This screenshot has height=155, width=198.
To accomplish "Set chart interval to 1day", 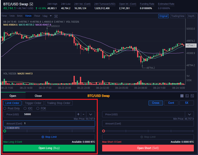I will coord(45,16).
